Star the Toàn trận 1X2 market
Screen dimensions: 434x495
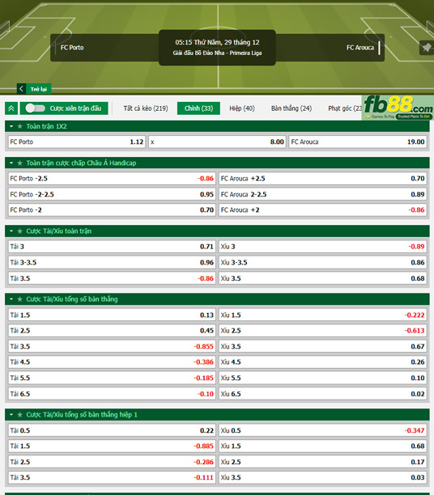click(19, 126)
